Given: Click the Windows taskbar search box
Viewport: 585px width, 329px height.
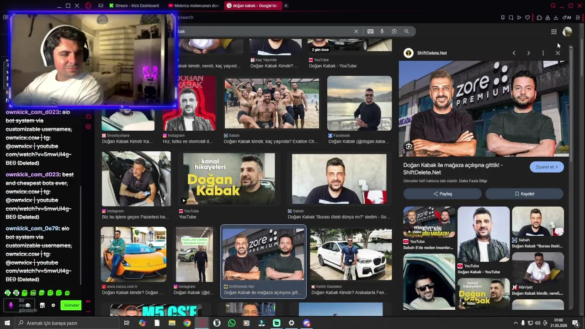Looking at the screenshot, I should (x=68, y=323).
